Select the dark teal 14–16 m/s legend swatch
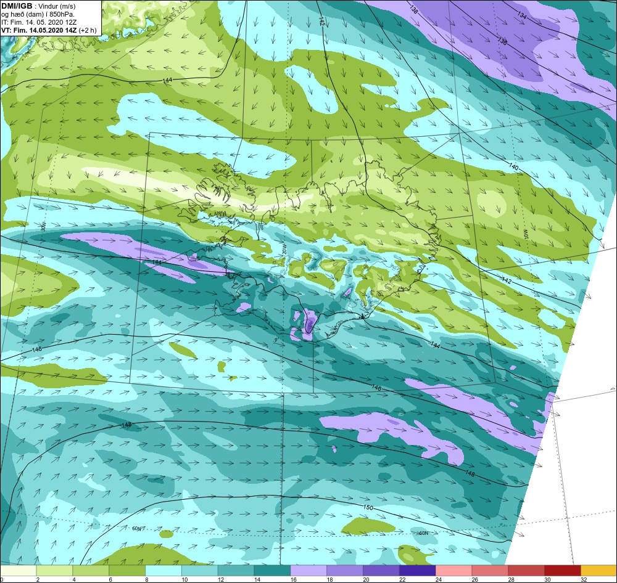The width and height of the screenshot is (617, 583). pyautogui.click(x=272, y=570)
